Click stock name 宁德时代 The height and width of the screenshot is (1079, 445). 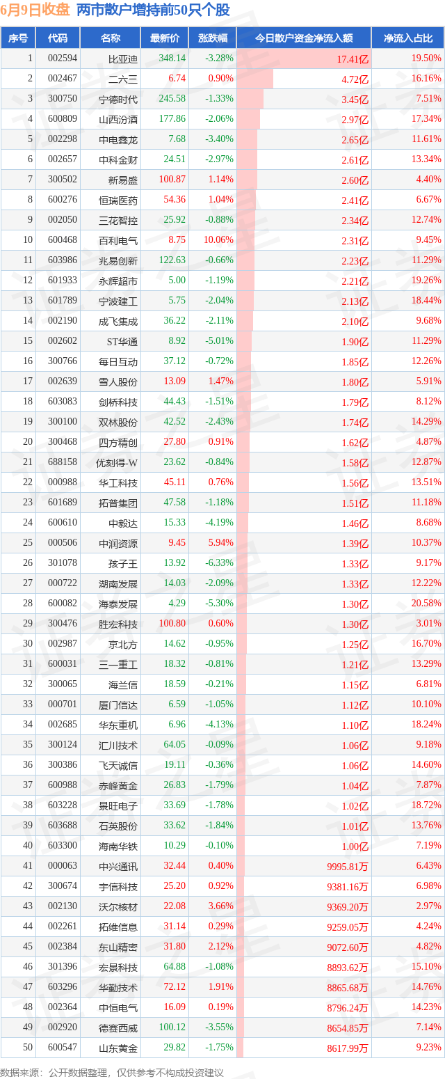(x=118, y=100)
